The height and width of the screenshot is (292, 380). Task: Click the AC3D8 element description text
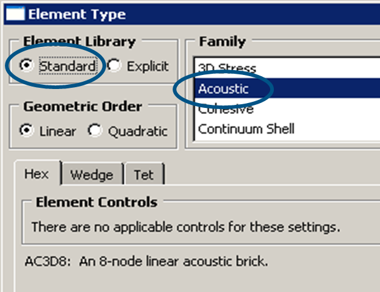146,262
